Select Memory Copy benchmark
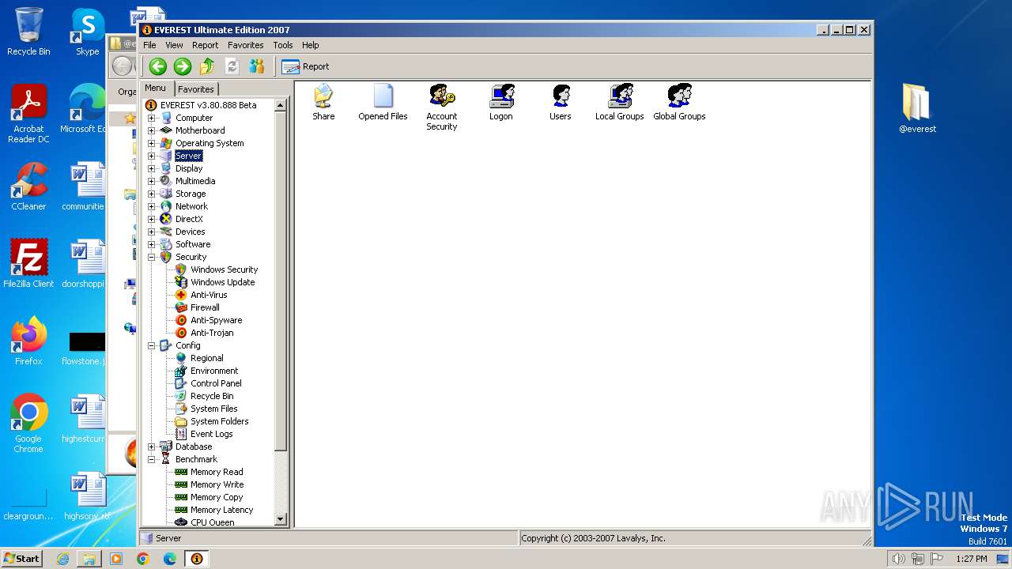The height and width of the screenshot is (569, 1012). click(217, 497)
